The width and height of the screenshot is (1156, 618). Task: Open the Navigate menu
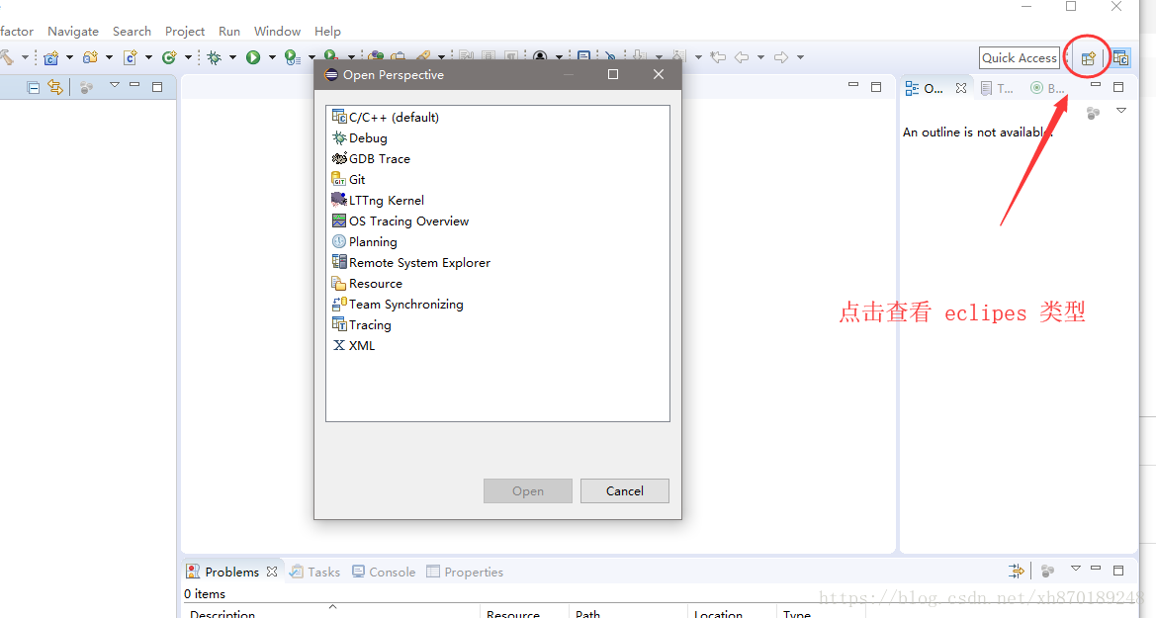(73, 31)
